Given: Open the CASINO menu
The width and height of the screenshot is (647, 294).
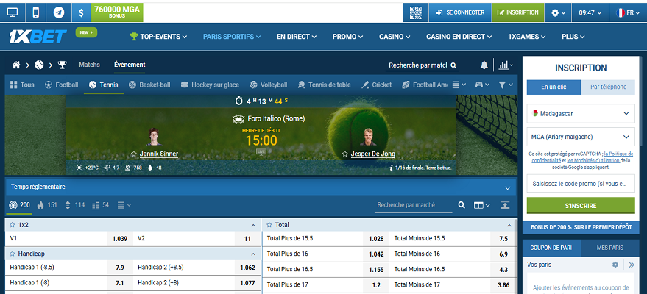Looking at the screenshot, I should (x=395, y=37).
